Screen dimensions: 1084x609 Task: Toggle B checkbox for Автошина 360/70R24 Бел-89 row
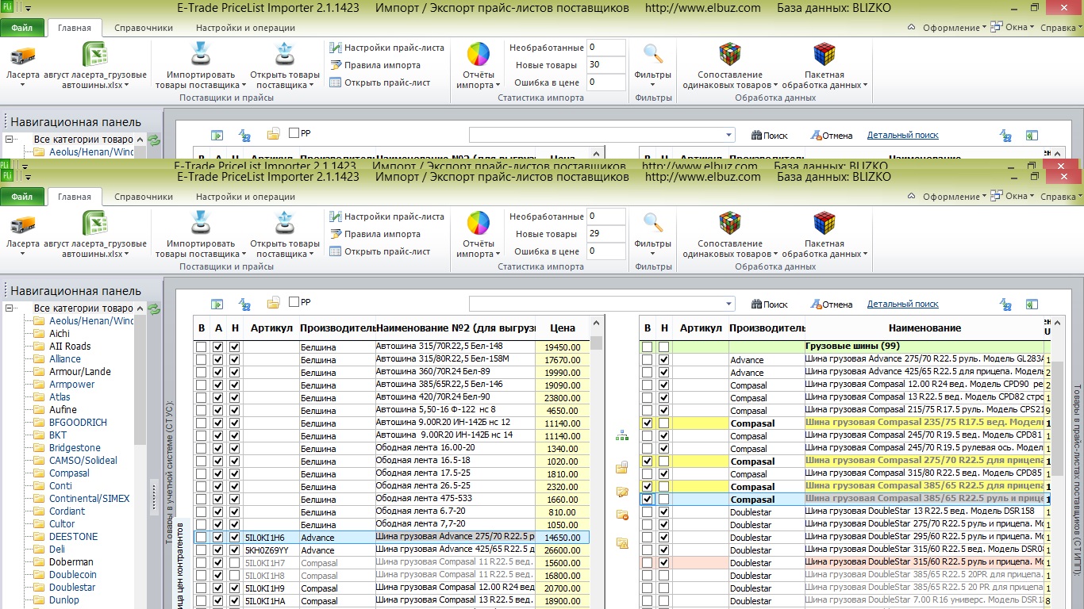click(201, 373)
